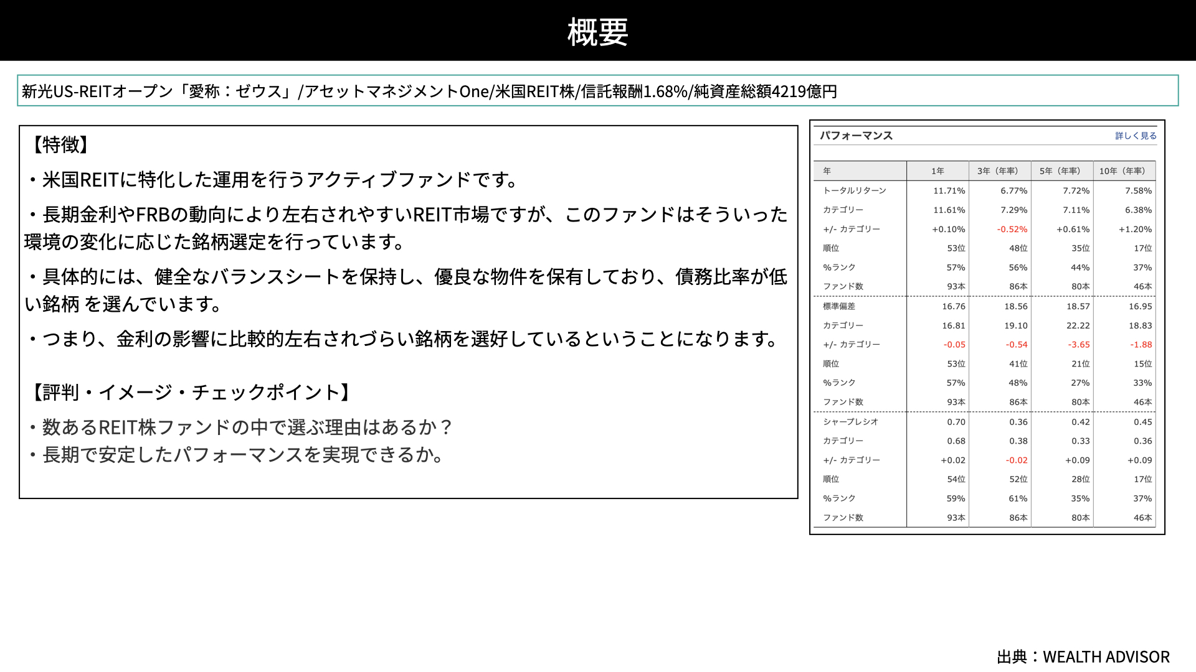This screenshot has width=1196, height=672.
Task: Click the +1.20% ten-year category difference
Action: [x=1135, y=230]
